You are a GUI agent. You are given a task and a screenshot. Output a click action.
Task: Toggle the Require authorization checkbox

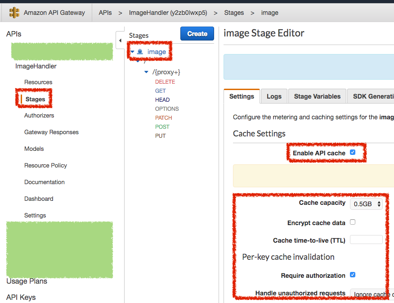click(x=353, y=275)
